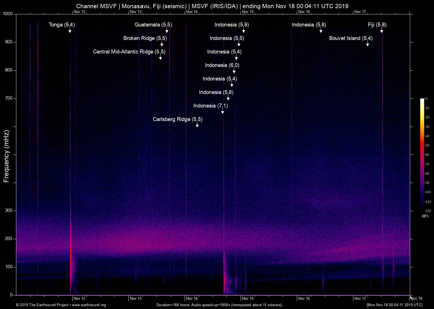This screenshot has width=434, height=309.
Task: Select the Tonga (5.4) event arrow
Action: [70, 30]
